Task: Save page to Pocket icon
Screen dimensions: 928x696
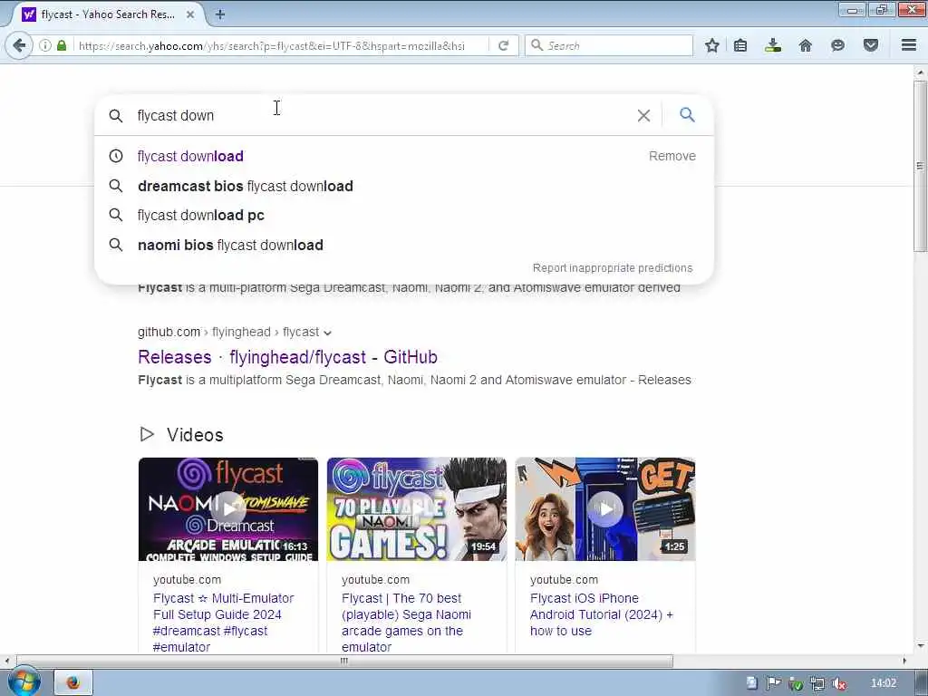Action: [x=871, y=45]
